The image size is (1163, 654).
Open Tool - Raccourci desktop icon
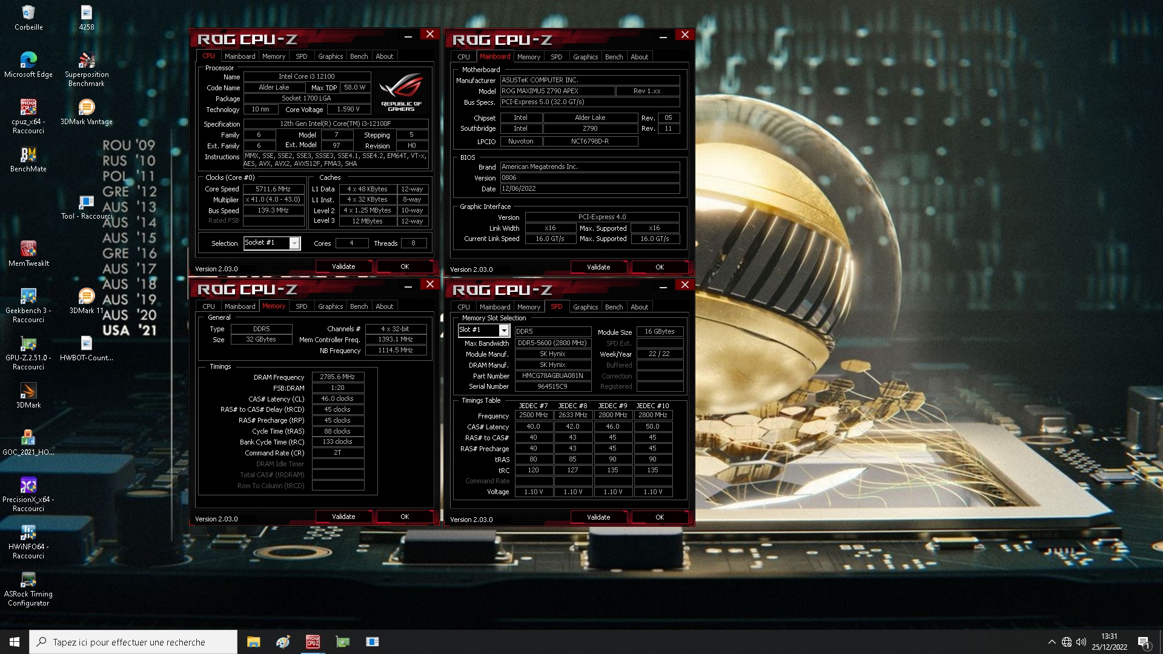(x=87, y=206)
